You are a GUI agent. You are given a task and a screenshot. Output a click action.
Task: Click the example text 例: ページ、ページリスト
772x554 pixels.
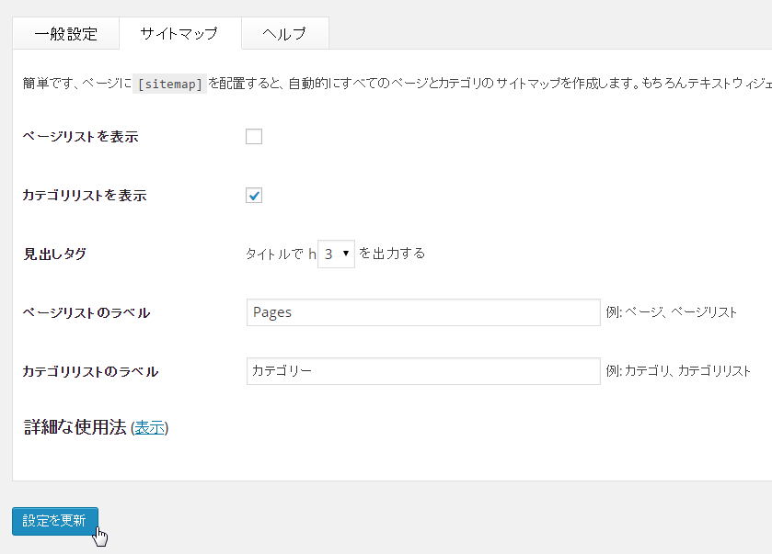pos(672,312)
